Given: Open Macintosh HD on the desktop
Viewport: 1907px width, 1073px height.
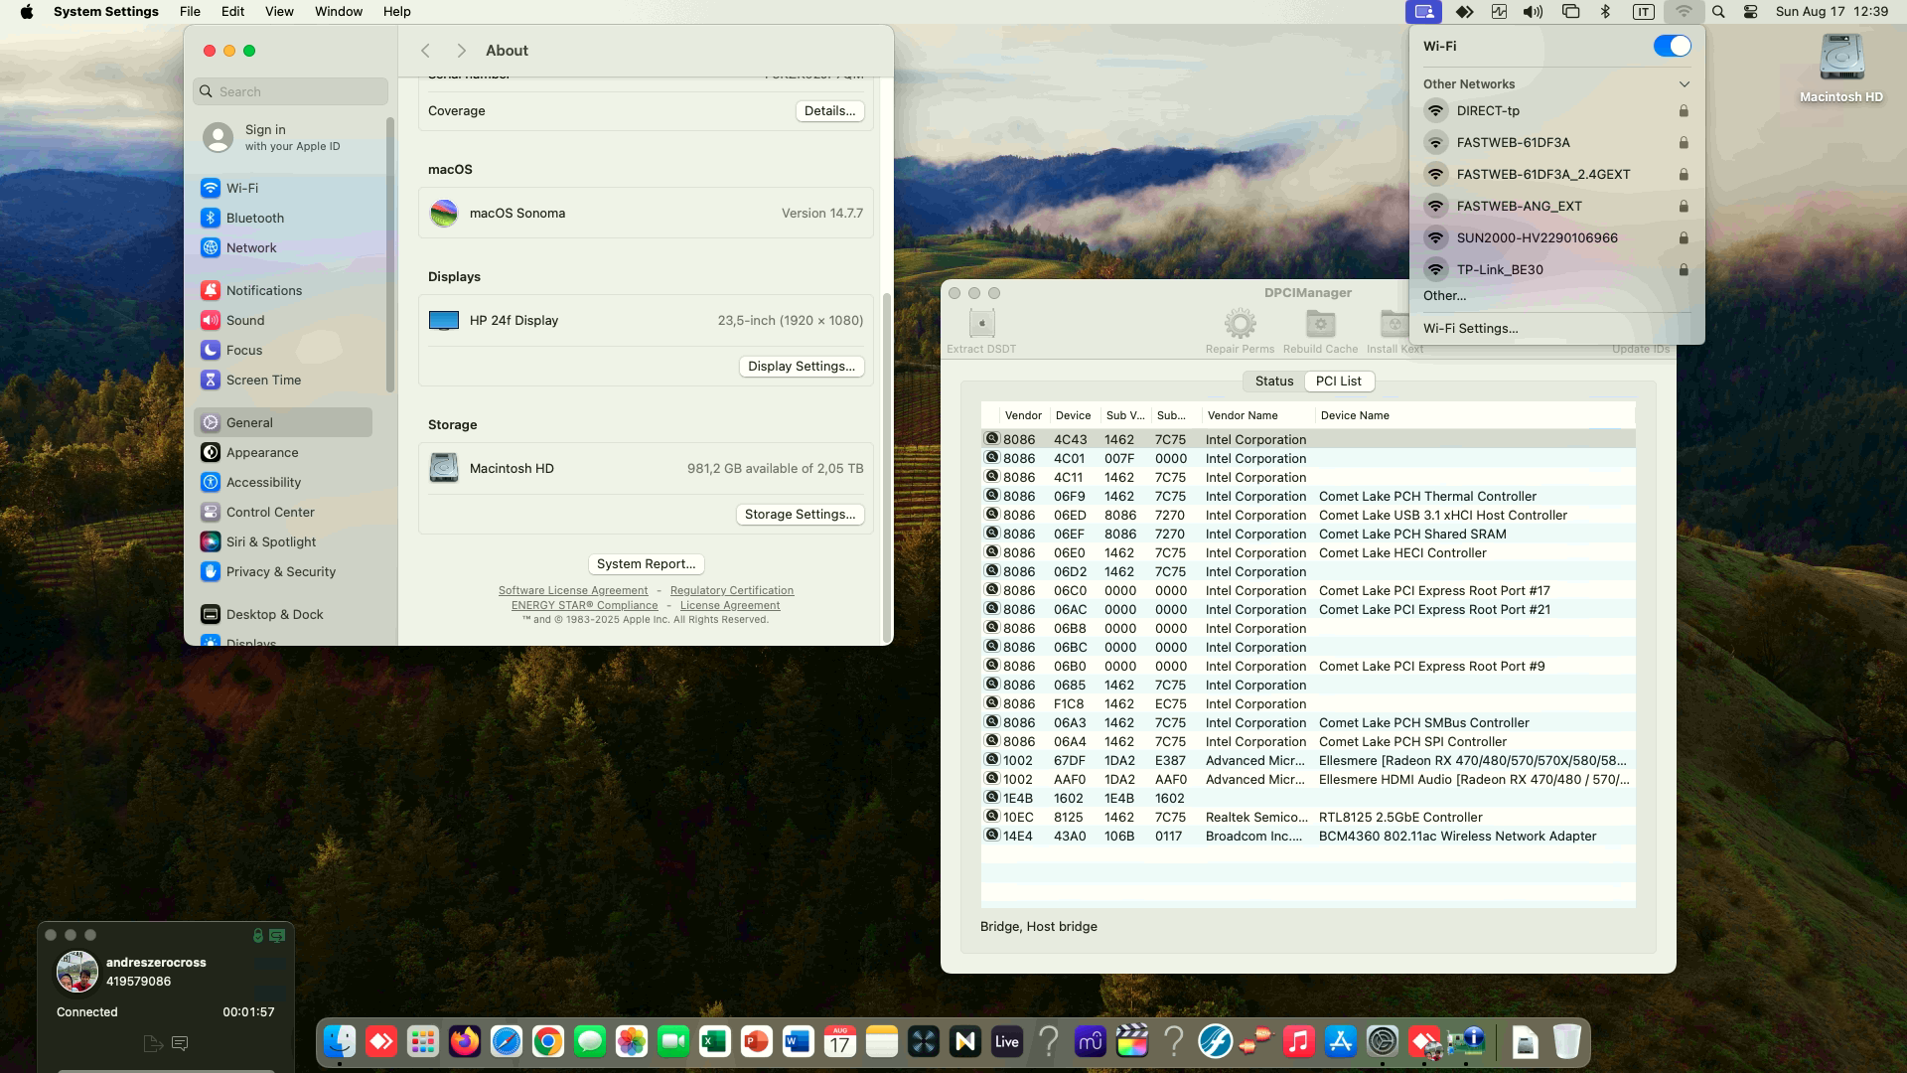Looking at the screenshot, I should 1841,68.
